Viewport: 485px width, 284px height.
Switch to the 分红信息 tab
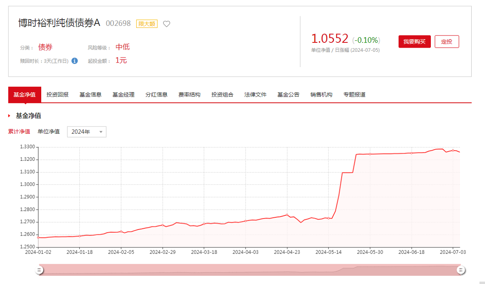click(156, 95)
